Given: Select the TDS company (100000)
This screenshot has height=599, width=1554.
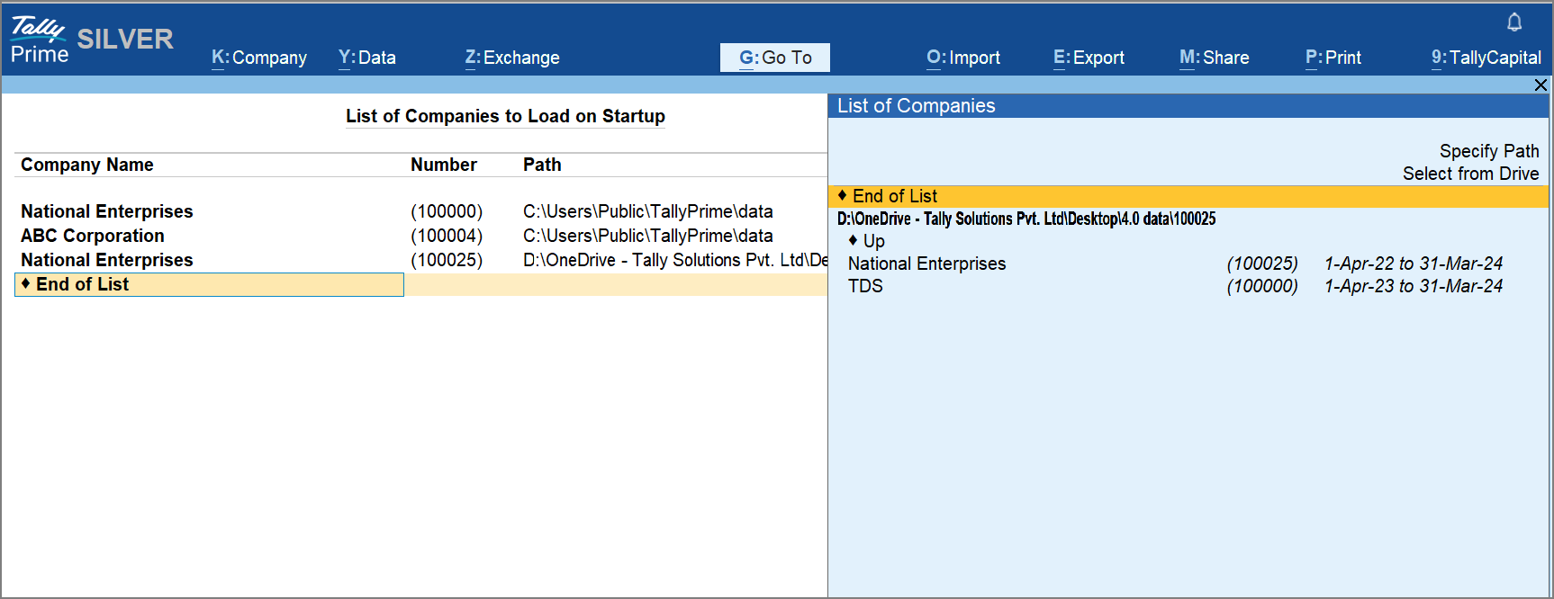Looking at the screenshot, I should pos(1188,286).
